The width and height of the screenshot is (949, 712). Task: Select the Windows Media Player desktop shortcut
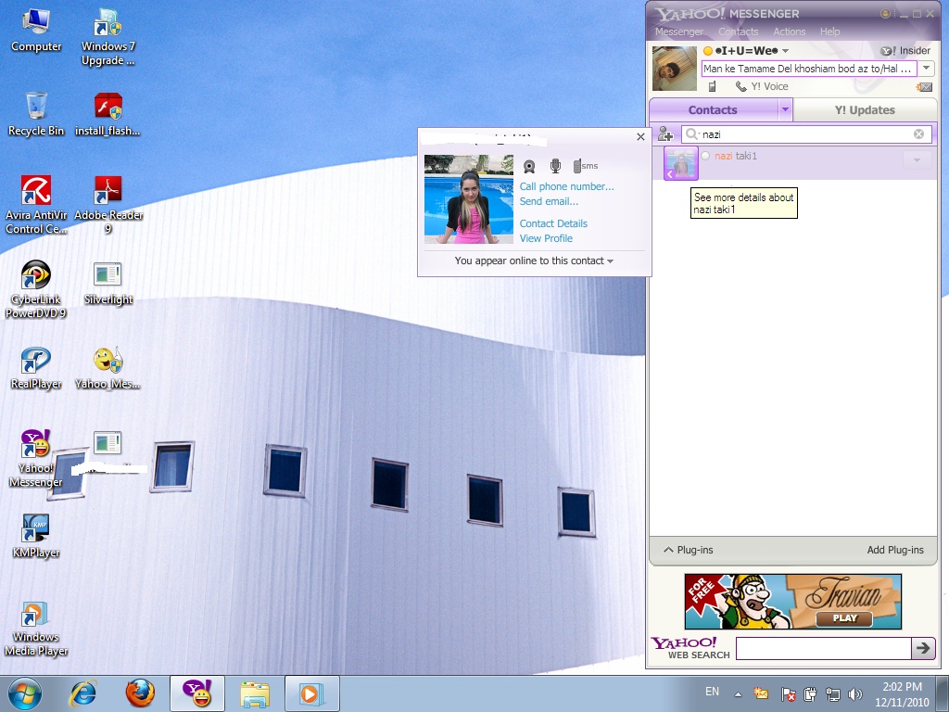(x=36, y=629)
